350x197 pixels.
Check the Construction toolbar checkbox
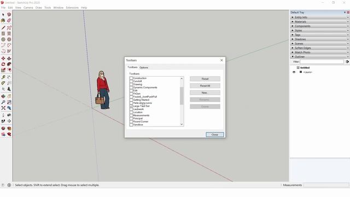pos(131,78)
